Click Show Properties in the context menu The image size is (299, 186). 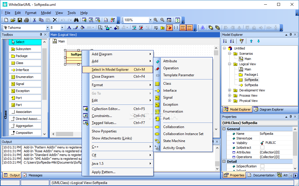(118, 131)
